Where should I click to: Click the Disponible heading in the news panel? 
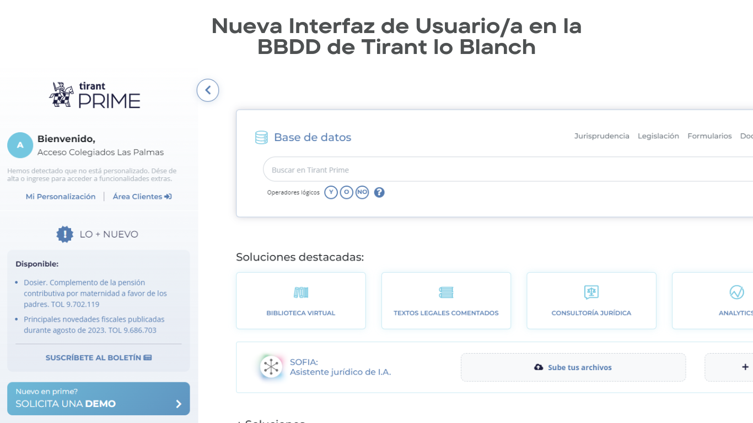(x=37, y=264)
